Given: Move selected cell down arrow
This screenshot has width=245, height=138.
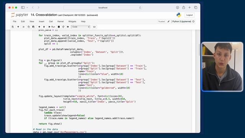Looking at the screenshot, I should (44, 27).
